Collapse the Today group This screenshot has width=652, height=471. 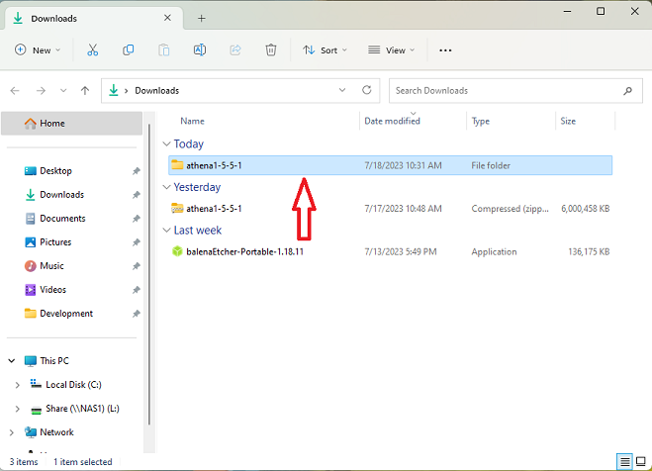click(167, 144)
